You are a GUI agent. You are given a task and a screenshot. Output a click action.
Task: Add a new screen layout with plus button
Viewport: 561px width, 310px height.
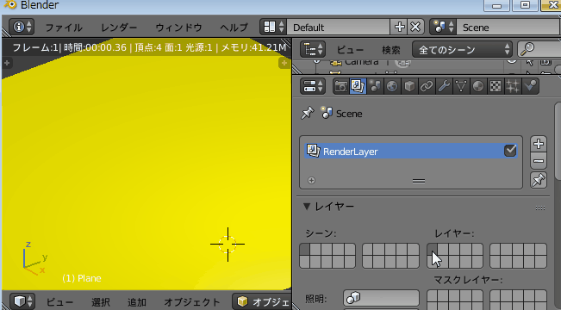(399, 28)
